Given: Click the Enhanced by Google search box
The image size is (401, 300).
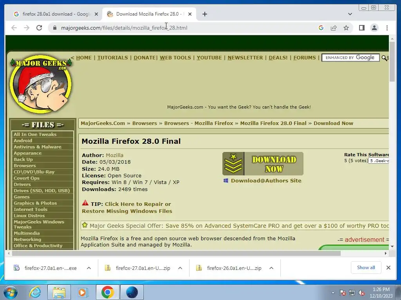Looking at the screenshot, I should coord(350,58).
